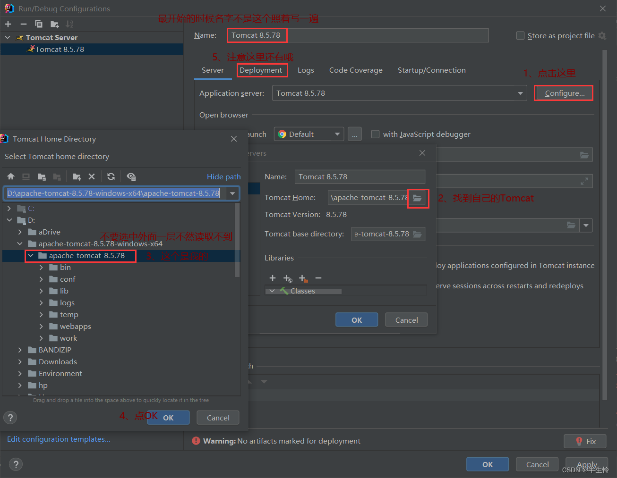Remove selected library with minus icon
Viewport: 617px width, 478px height.
(x=318, y=278)
